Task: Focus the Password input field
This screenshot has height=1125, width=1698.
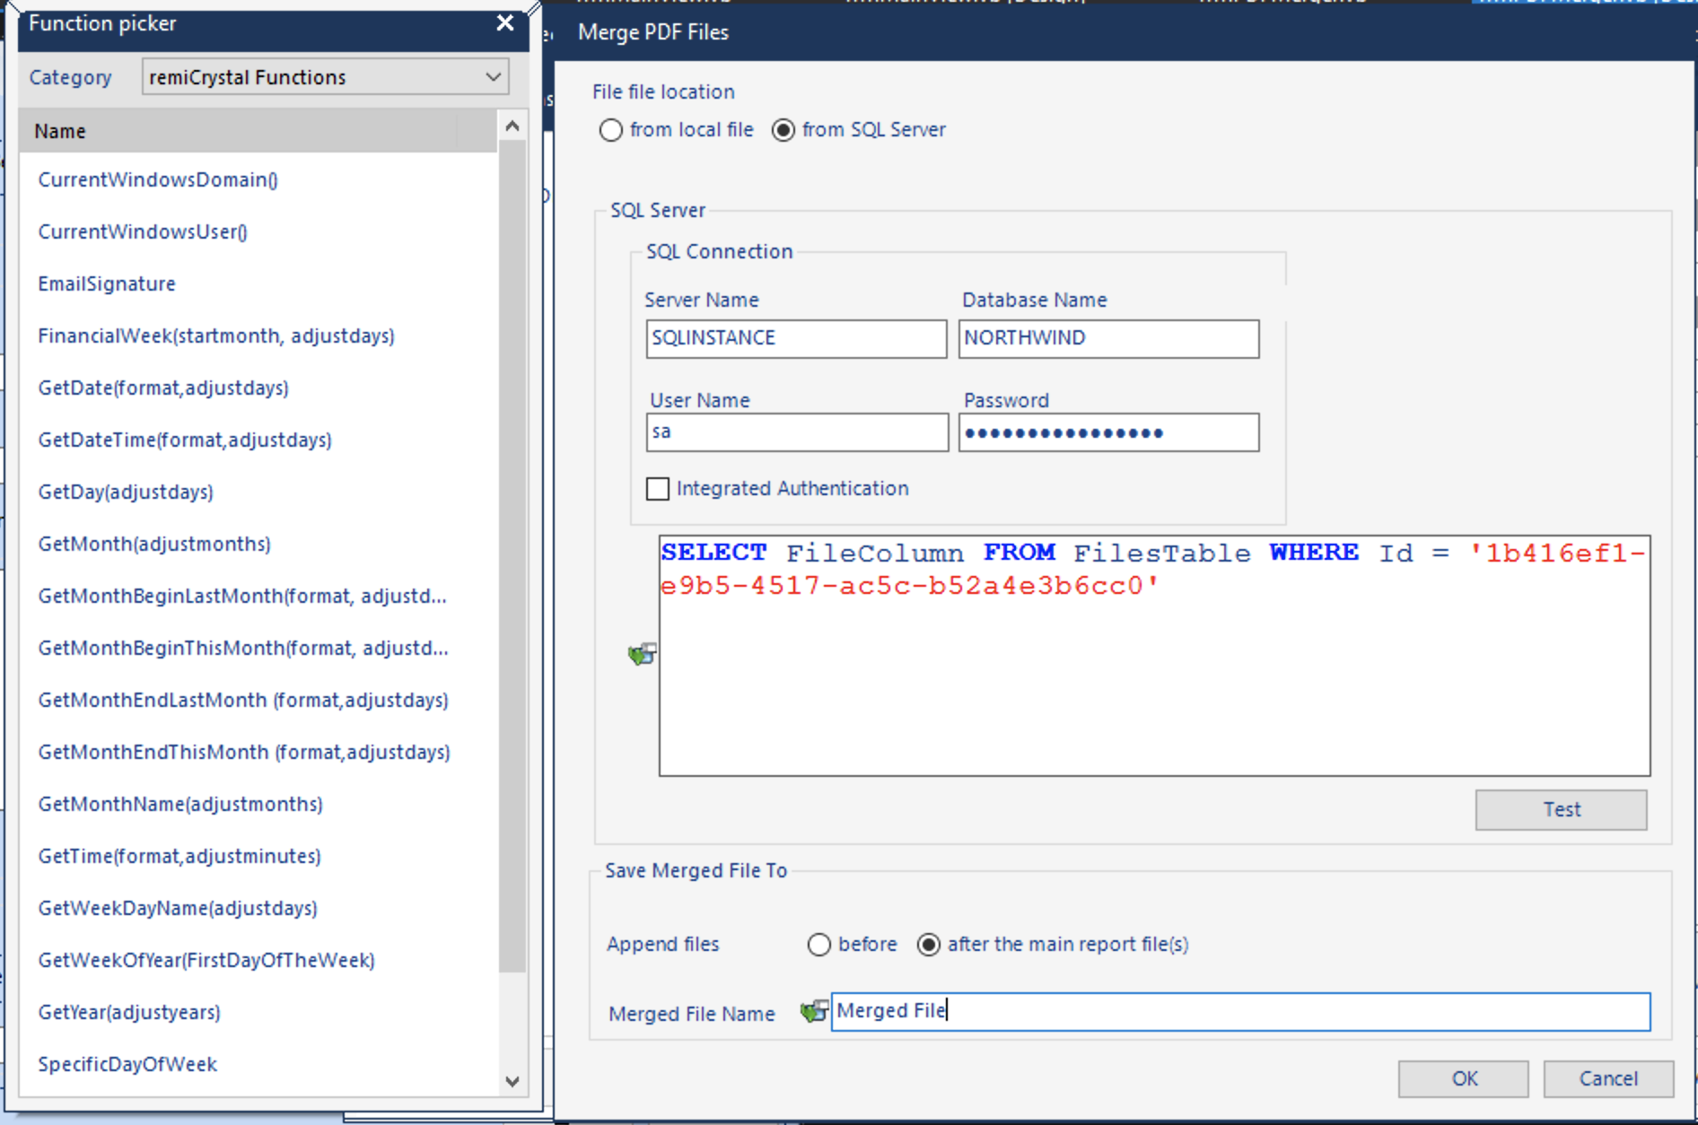Action: (x=1107, y=433)
